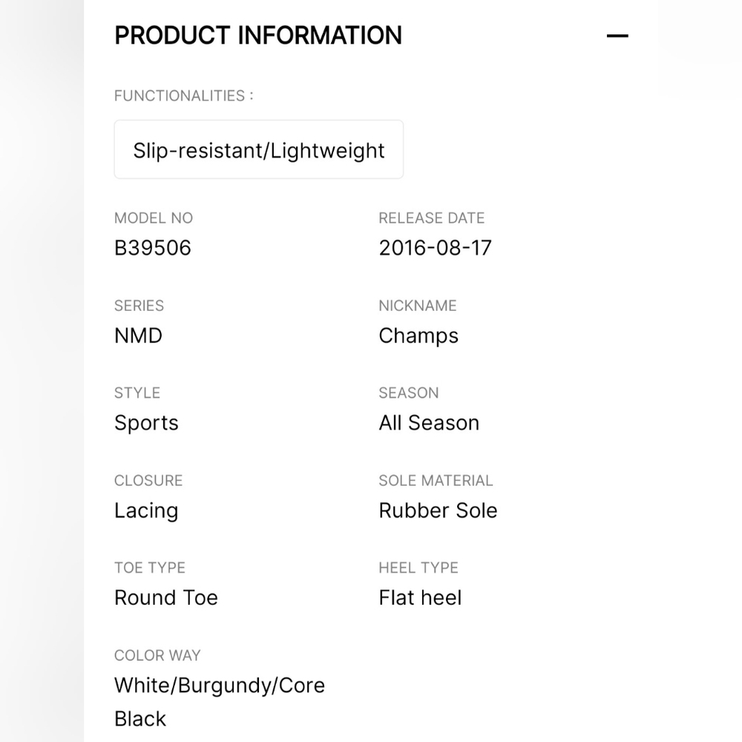
Task: Click the Rubber Sole value
Action: click(438, 510)
